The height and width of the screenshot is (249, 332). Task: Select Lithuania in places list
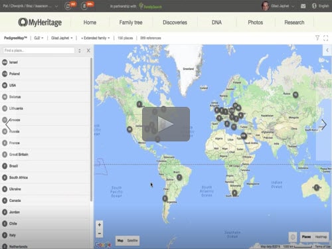click(45, 108)
